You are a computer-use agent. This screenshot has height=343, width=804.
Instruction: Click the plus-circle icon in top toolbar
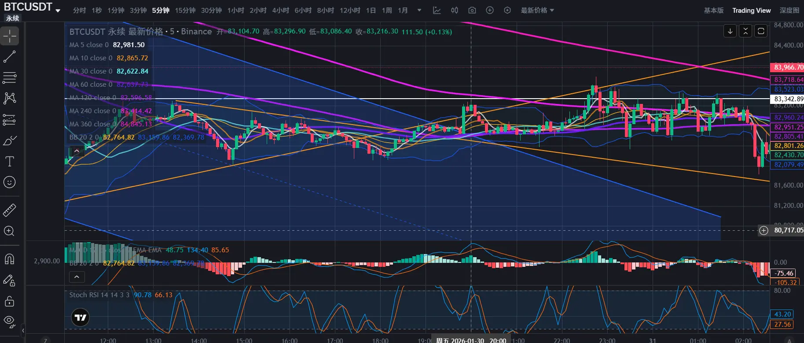(x=490, y=10)
